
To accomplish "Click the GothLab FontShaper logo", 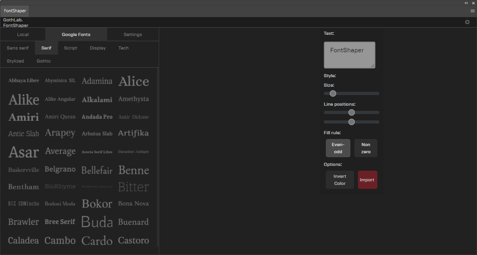I will click(x=15, y=23).
